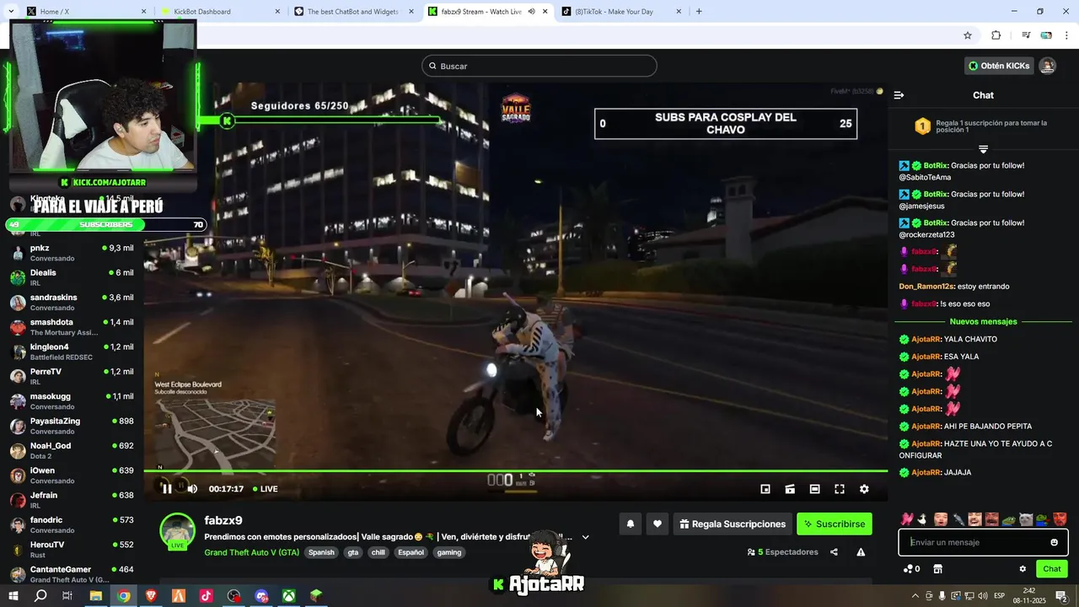Open mini player picture-in-picture icon
The height and width of the screenshot is (607, 1079).
pos(765,489)
